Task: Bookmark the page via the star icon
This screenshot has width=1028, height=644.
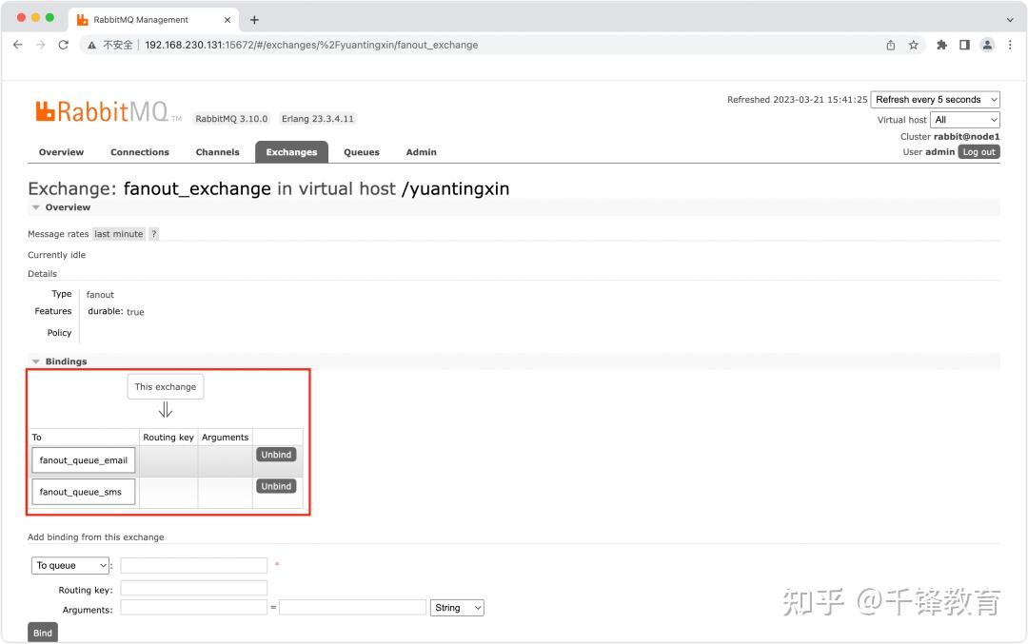Action: tap(913, 44)
